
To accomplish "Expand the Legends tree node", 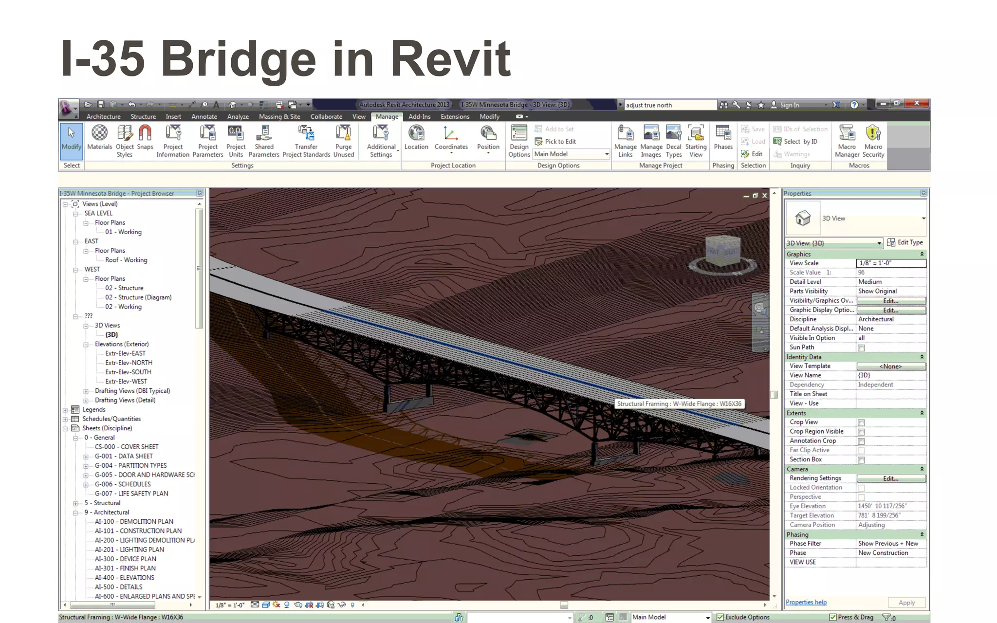I will point(65,410).
